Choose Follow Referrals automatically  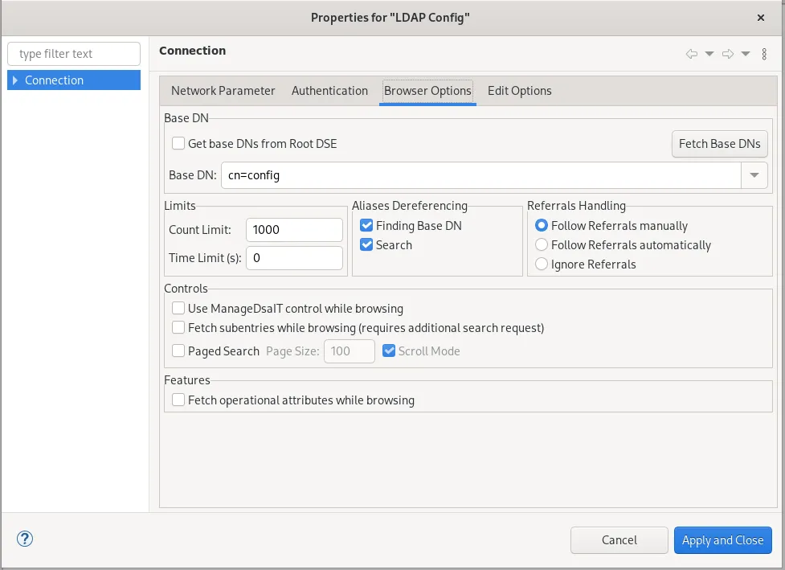[541, 244]
